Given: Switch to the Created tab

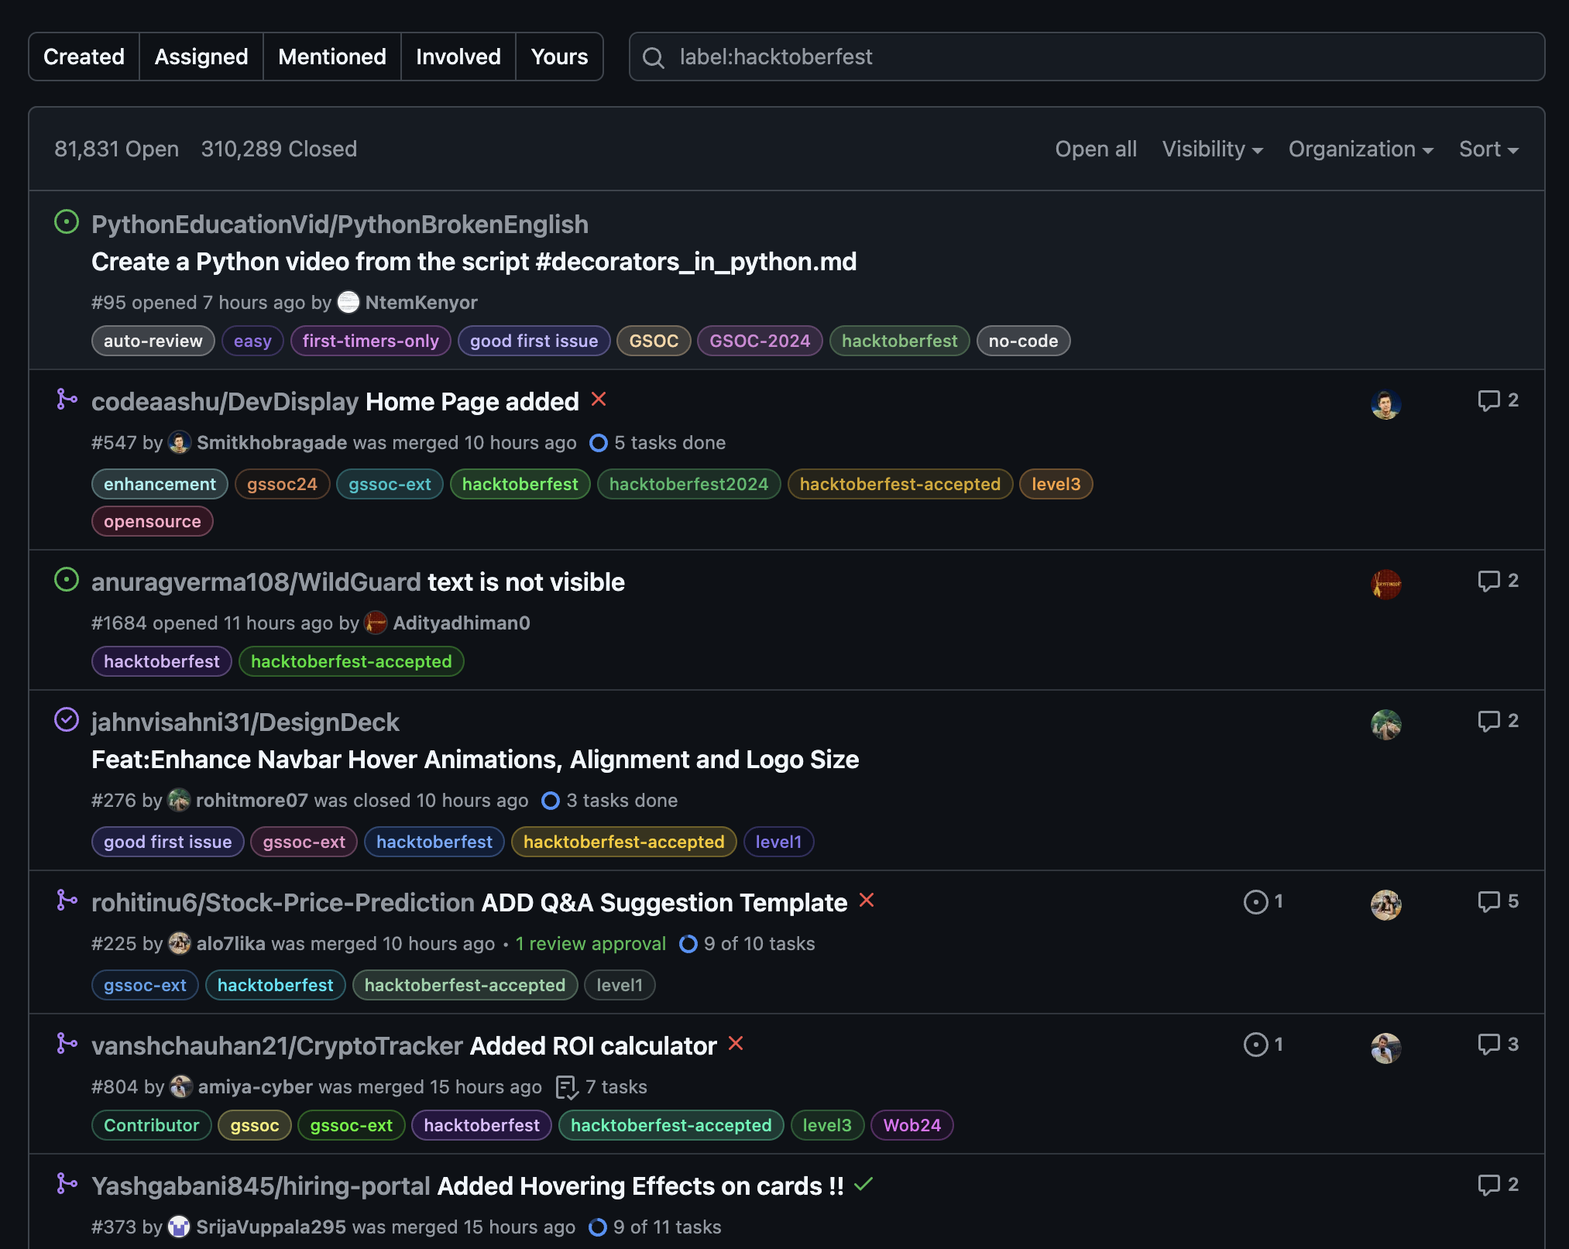Looking at the screenshot, I should [x=83, y=56].
